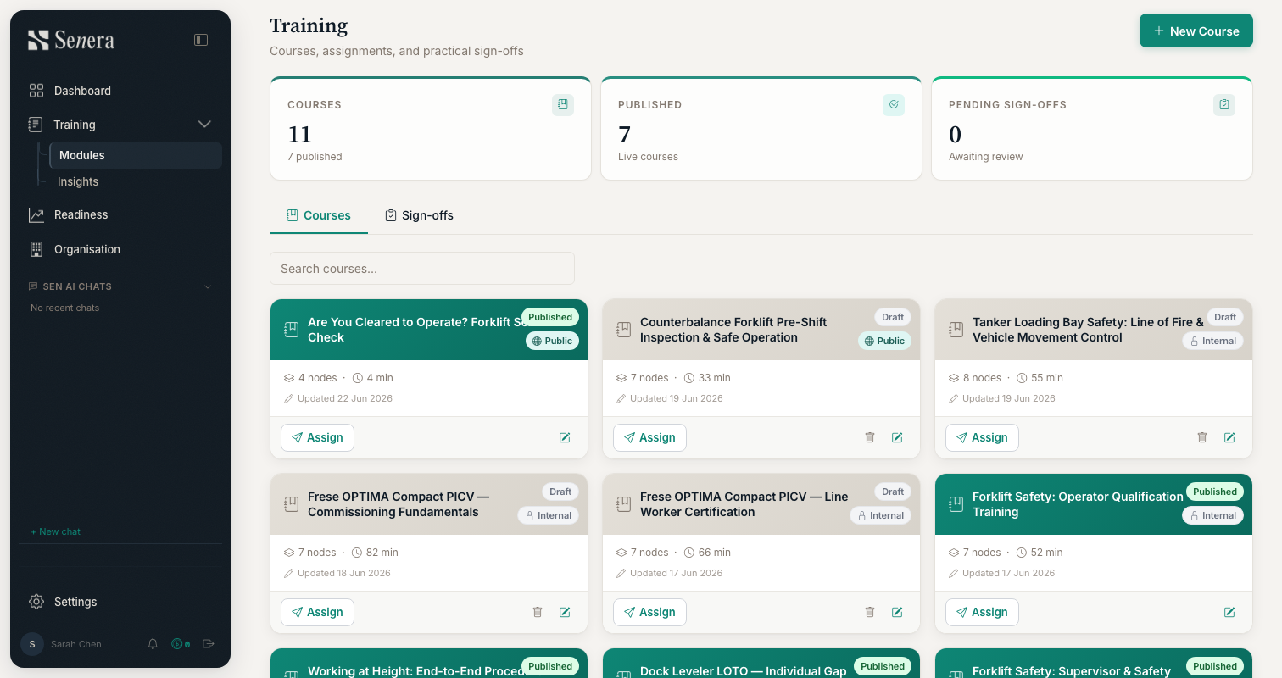Focus the Search courses field
This screenshot has width=1282, height=678.
(x=422, y=268)
